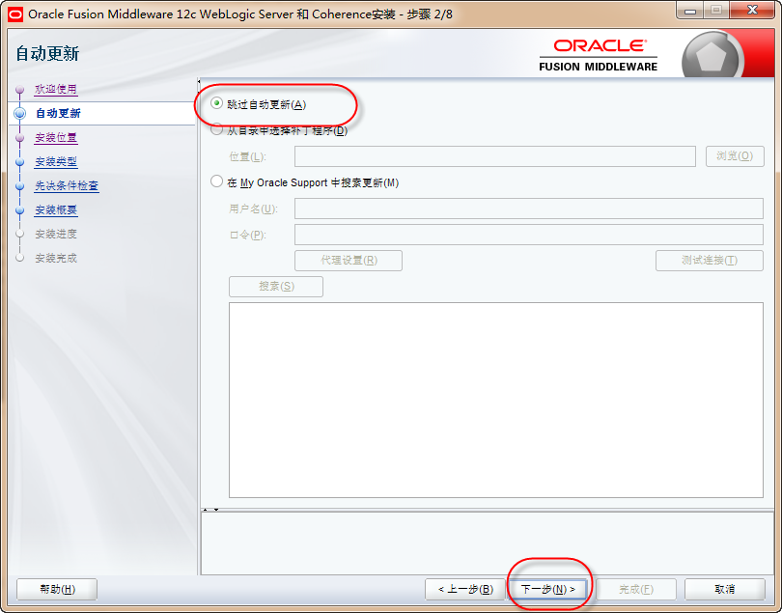Select the 自动更新 step in sidebar
Image resolution: width=782 pixels, height=613 pixels.
pyautogui.click(x=58, y=113)
